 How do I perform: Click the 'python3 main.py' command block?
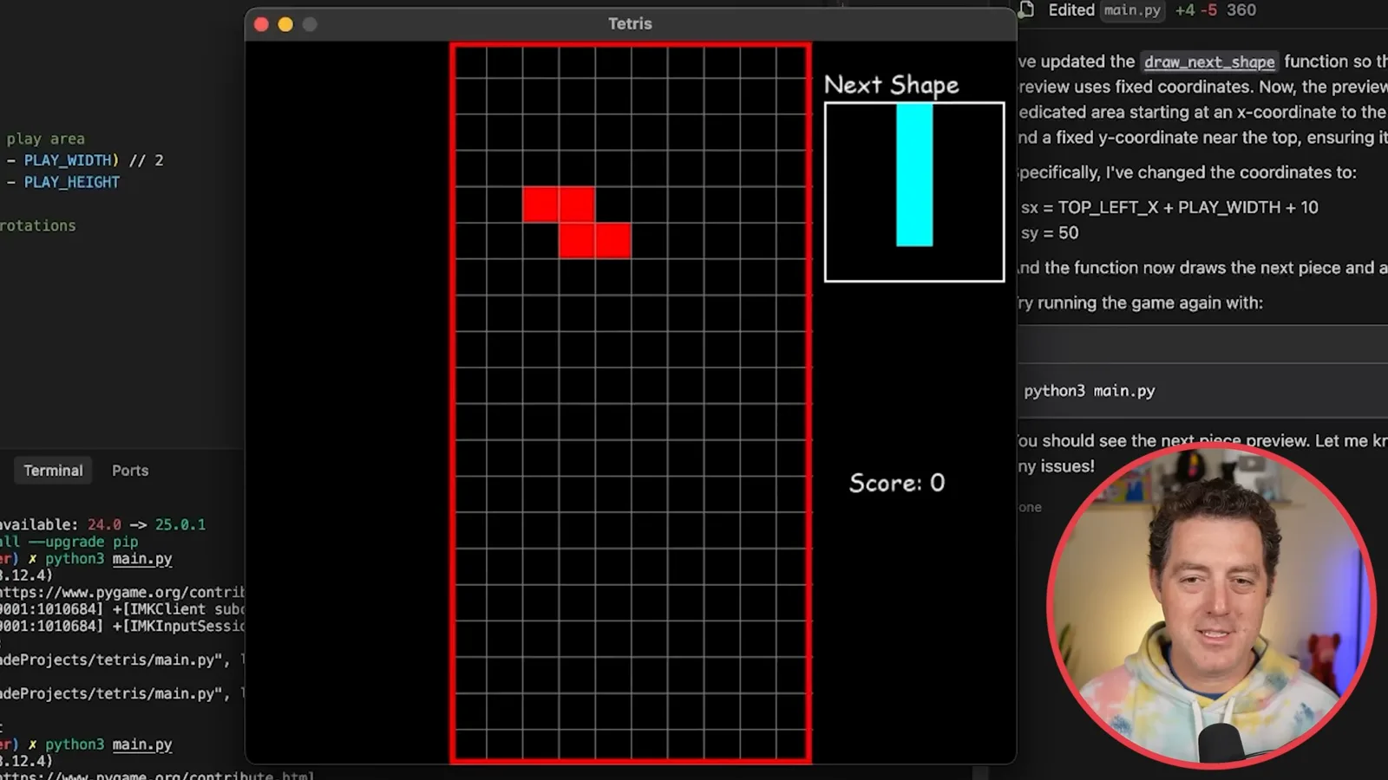tap(1090, 391)
